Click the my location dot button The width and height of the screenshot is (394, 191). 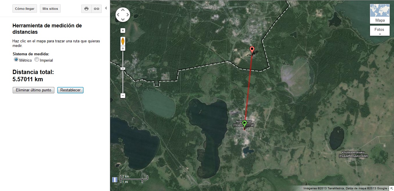pos(123,31)
